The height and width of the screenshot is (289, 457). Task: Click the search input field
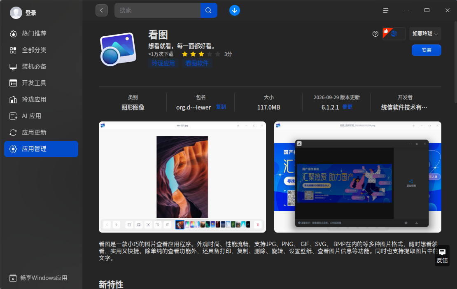point(157,10)
